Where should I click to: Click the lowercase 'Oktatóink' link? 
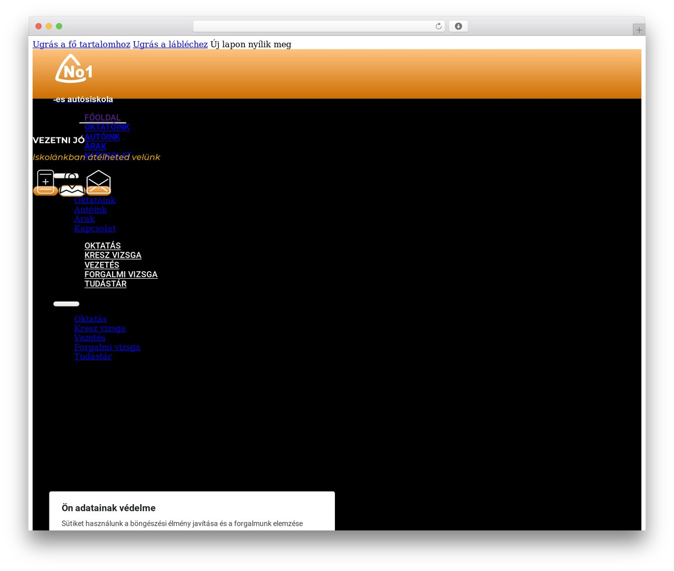pos(95,200)
